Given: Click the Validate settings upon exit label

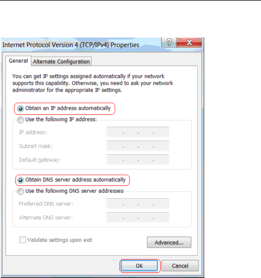Looking at the screenshot, I should 60,240.
